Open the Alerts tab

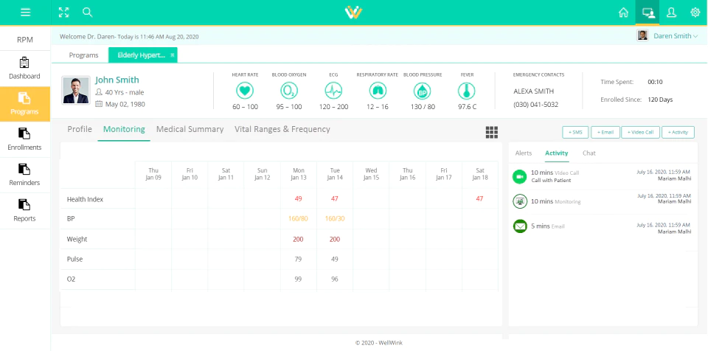pos(524,153)
